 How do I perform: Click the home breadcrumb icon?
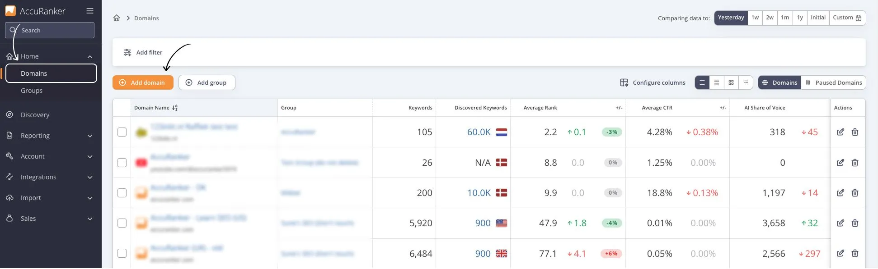click(x=117, y=18)
